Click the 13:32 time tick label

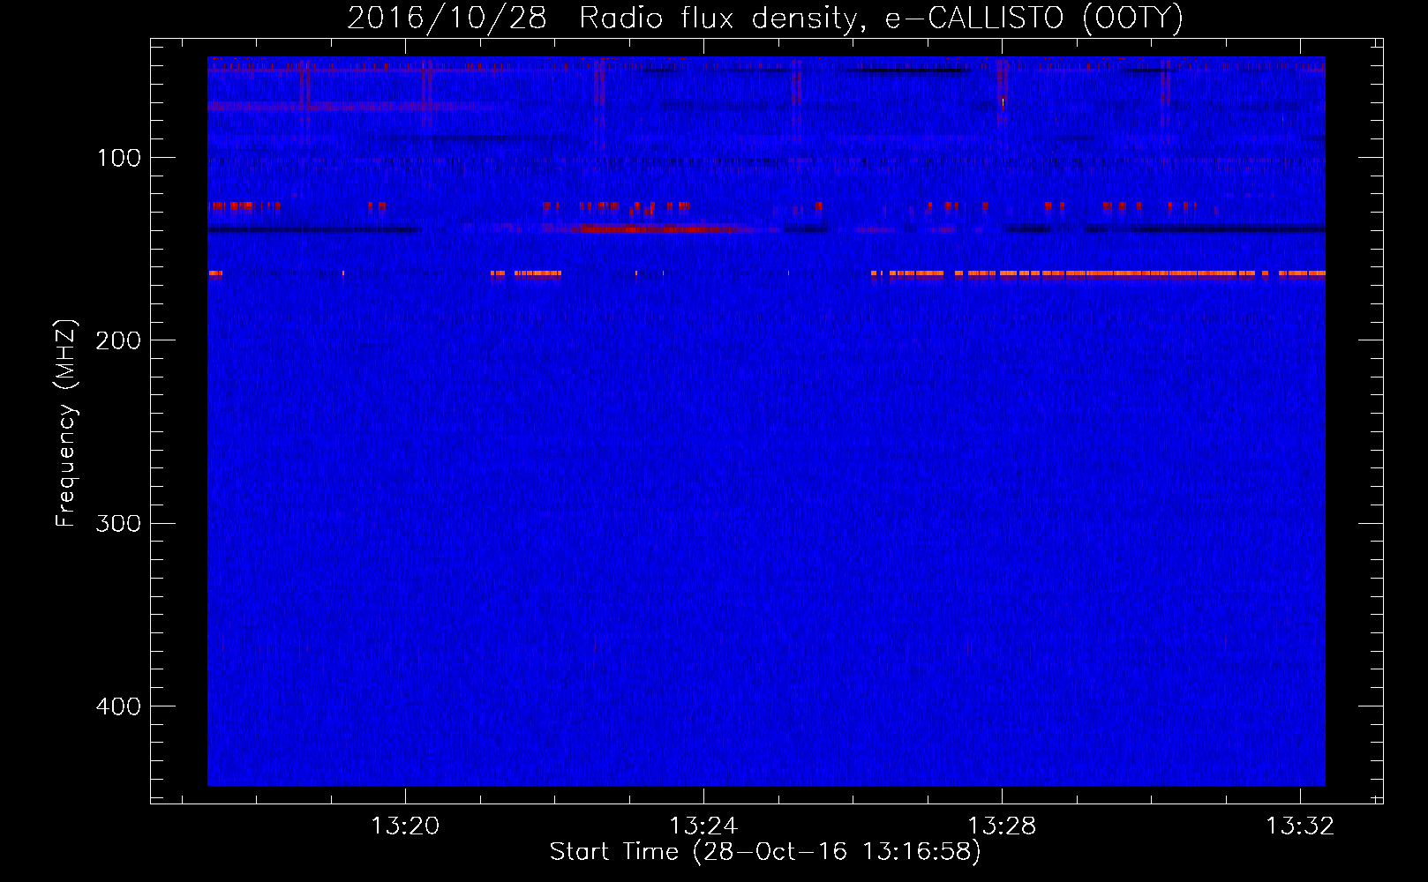1300,826
